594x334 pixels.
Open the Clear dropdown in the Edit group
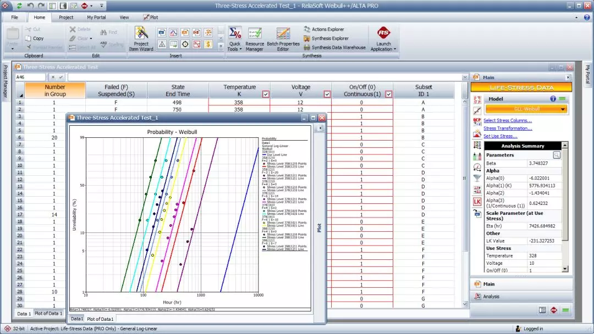point(91,38)
